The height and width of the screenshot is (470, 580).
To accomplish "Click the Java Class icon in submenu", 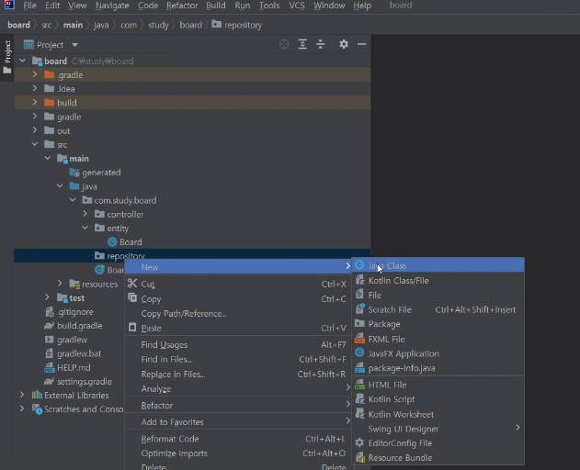I will (x=359, y=265).
